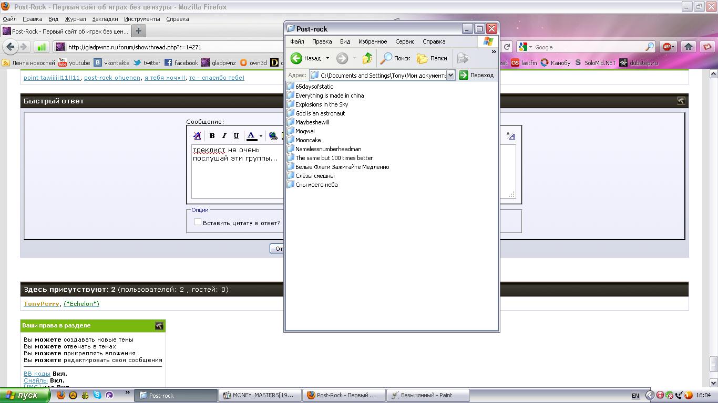Screen dimensions: 718x403
Task: Open the Back button history dropdown arrow
Action: point(327,58)
